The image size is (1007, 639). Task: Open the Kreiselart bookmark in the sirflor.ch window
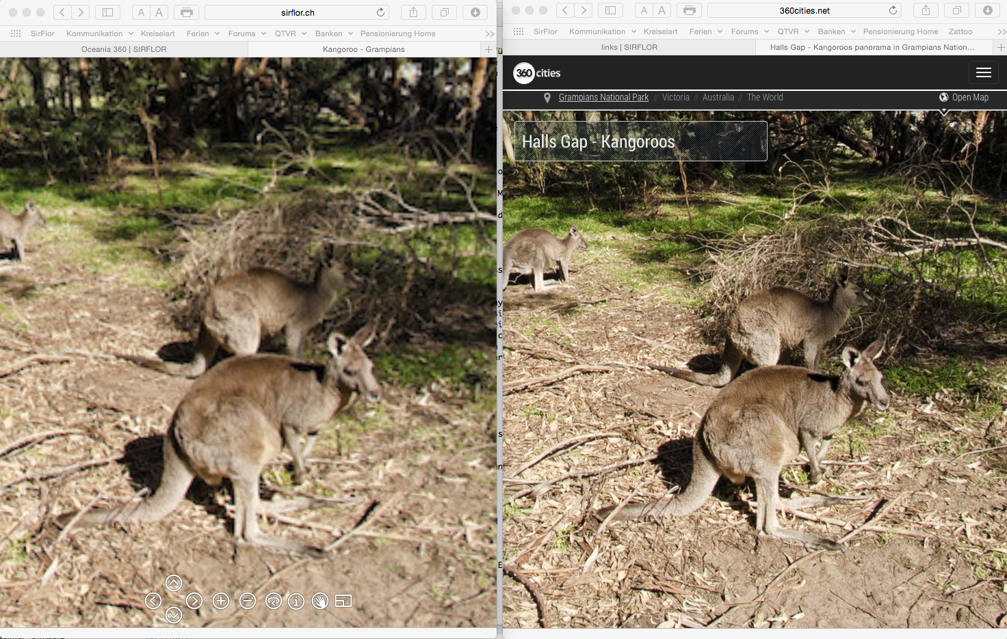click(158, 33)
